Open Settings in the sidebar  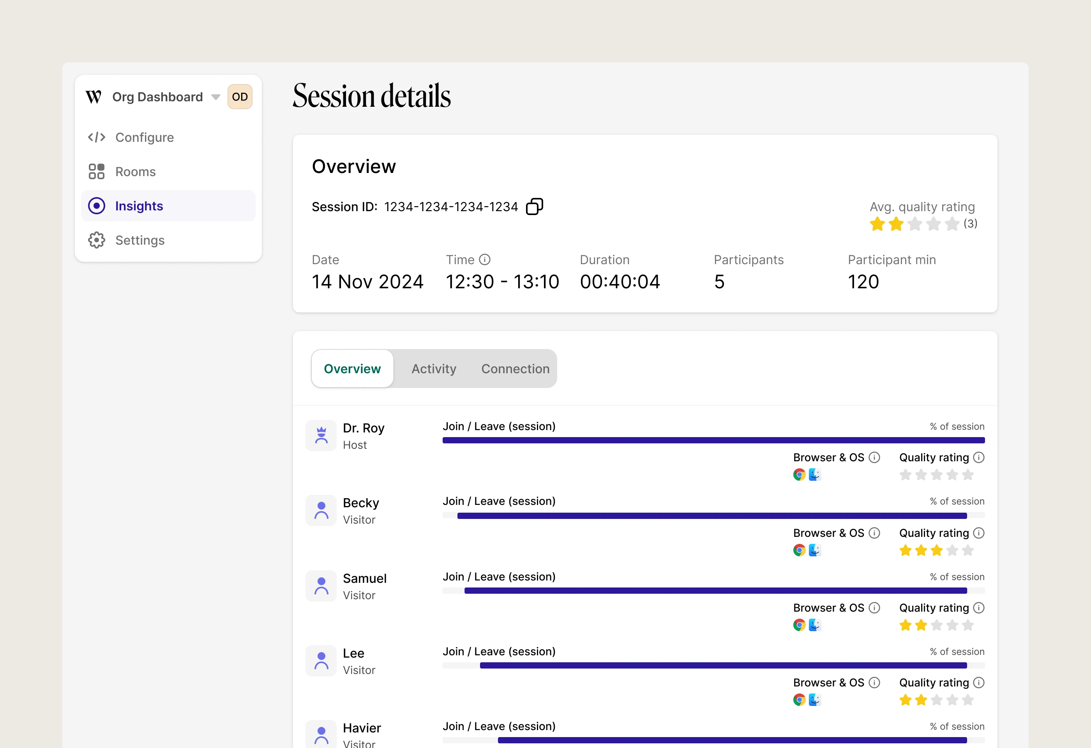pyautogui.click(x=168, y=240)
